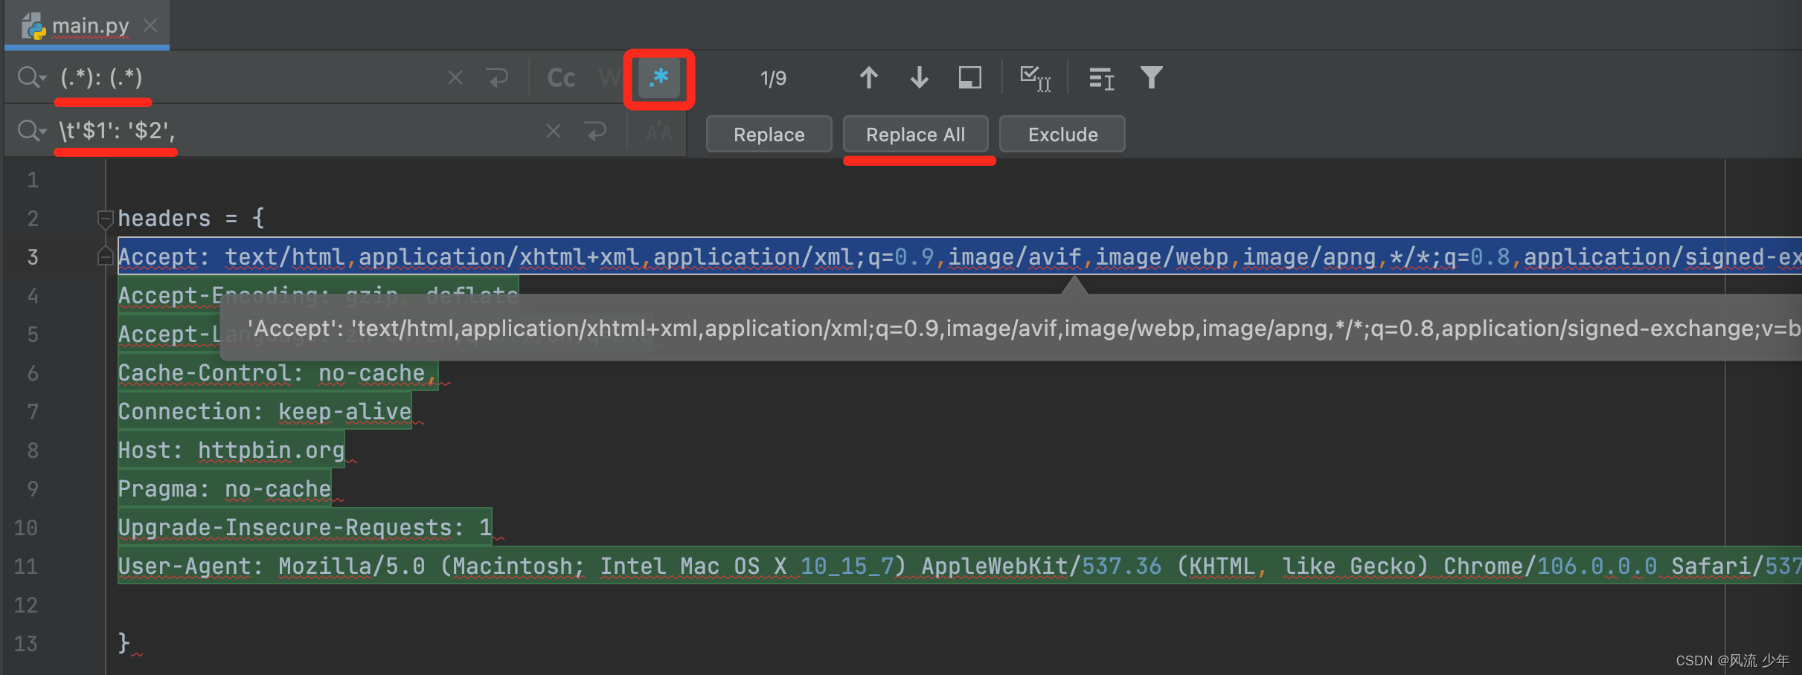The height and width of the screenshot is (675, 1802).
Task: Click the 'User-Agent: Mozilla/5.0' line
Action: click(x=960, y=566)
